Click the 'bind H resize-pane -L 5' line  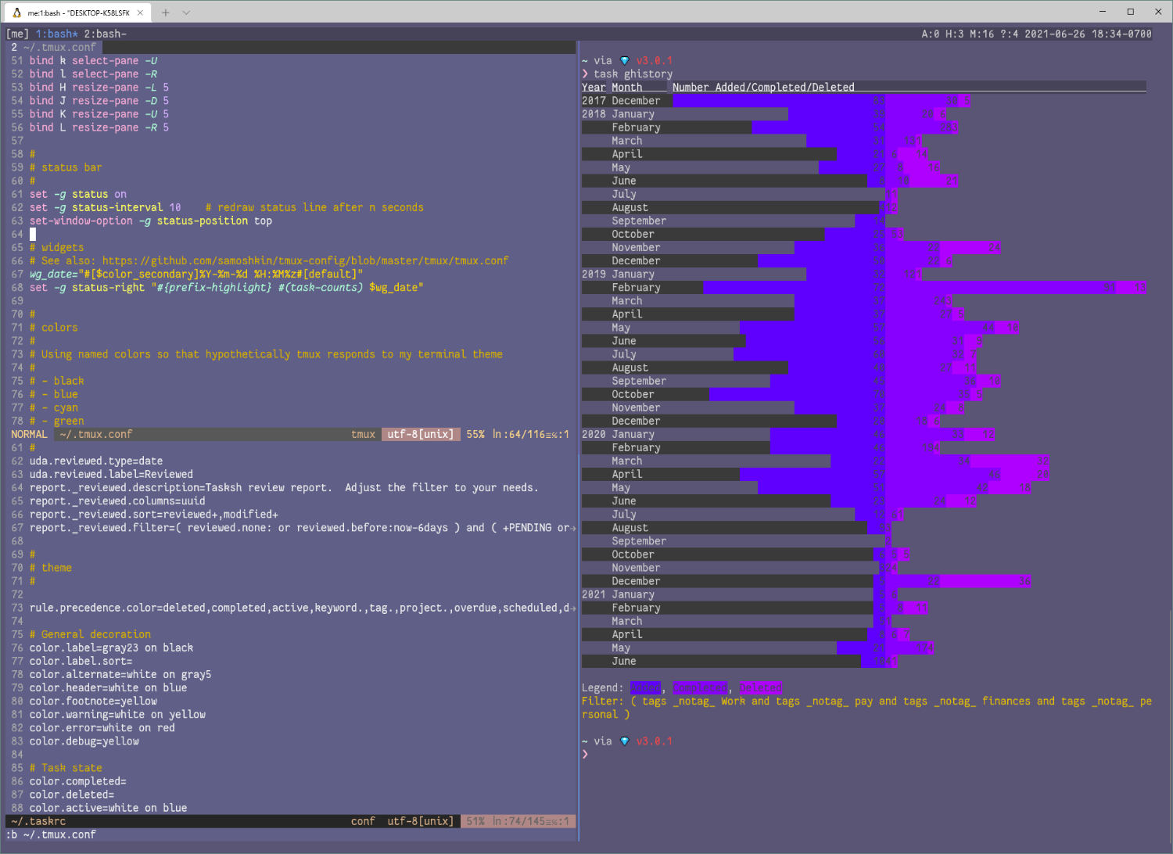(x=99, y=87)
